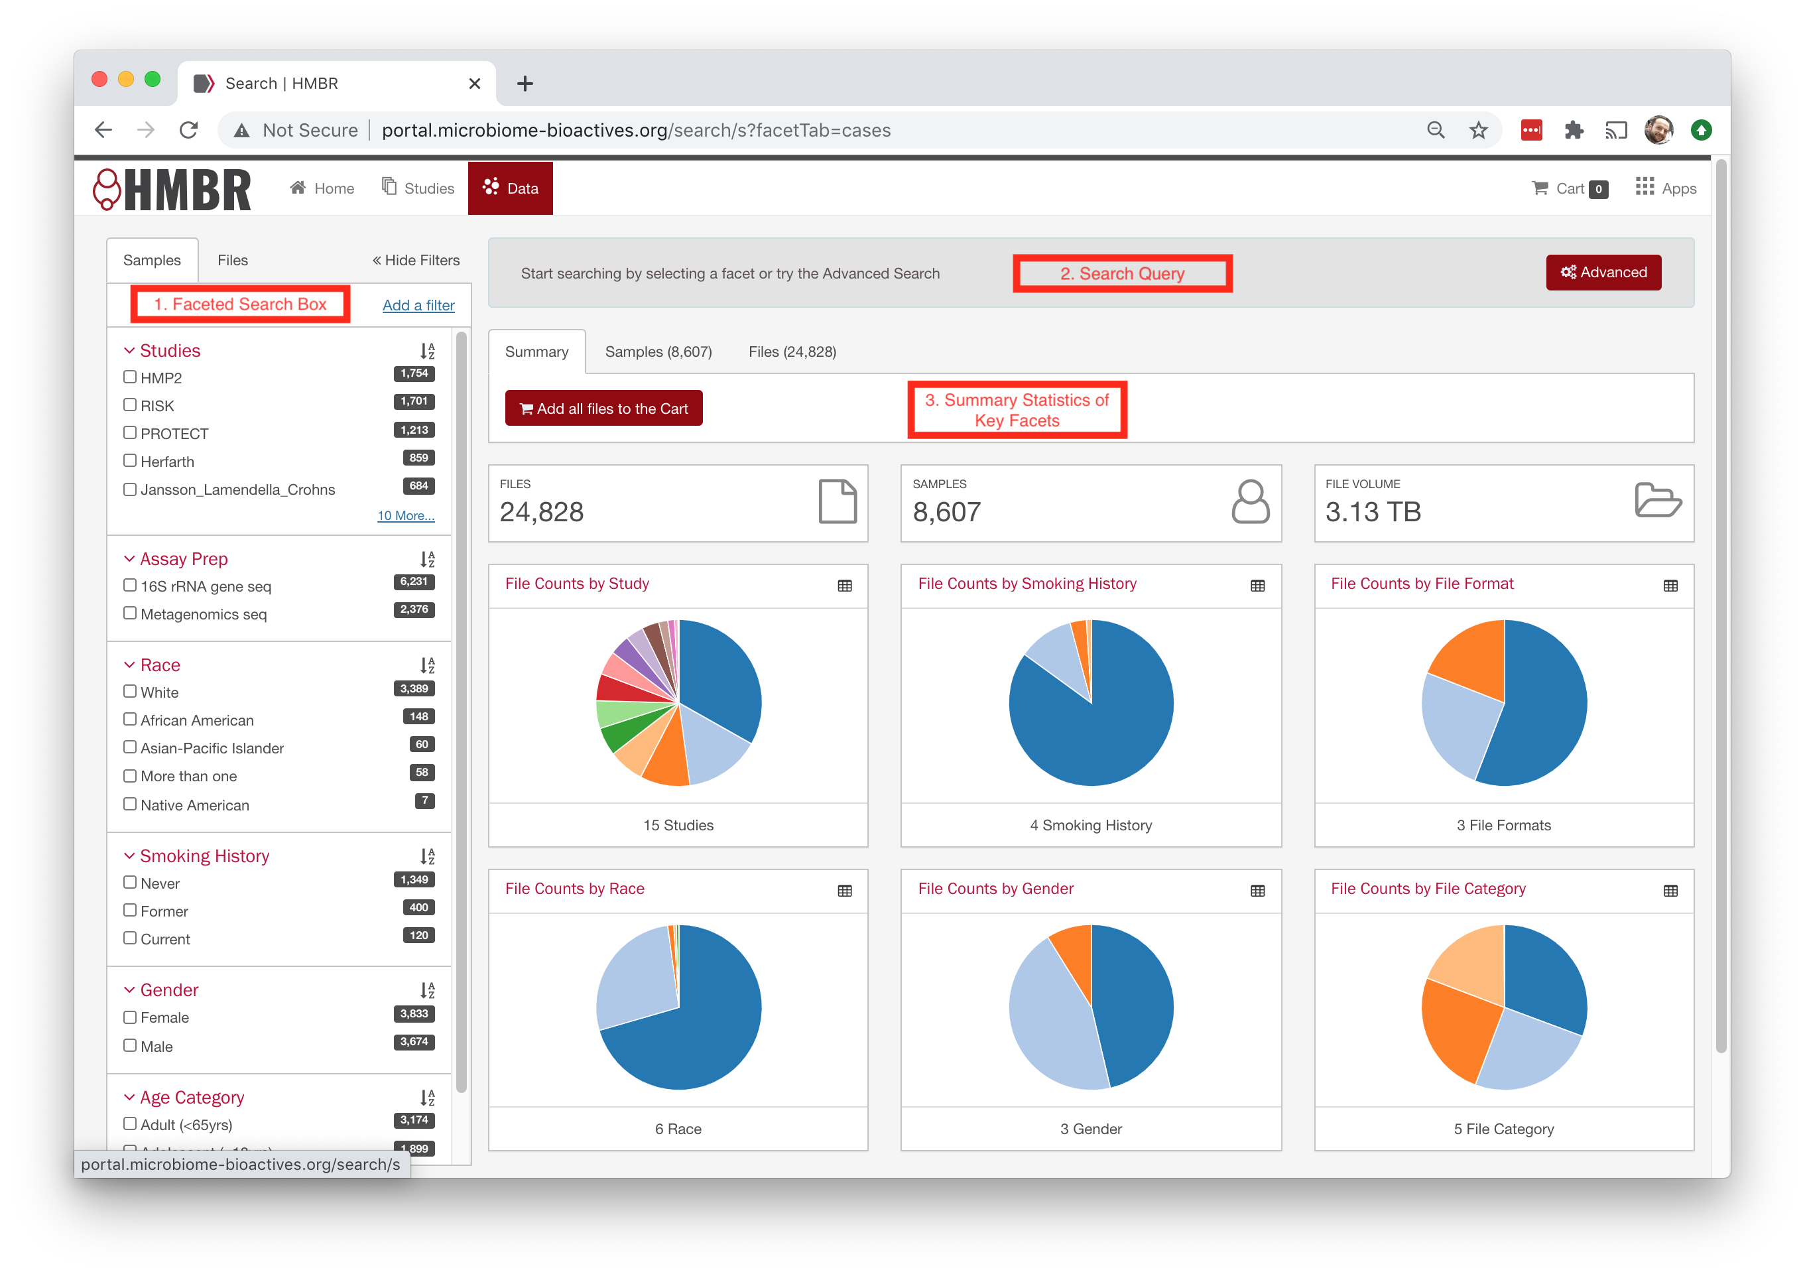Collapse the Race facet section
Screen dimensions: 1805x1276
[x=130, y=665]
